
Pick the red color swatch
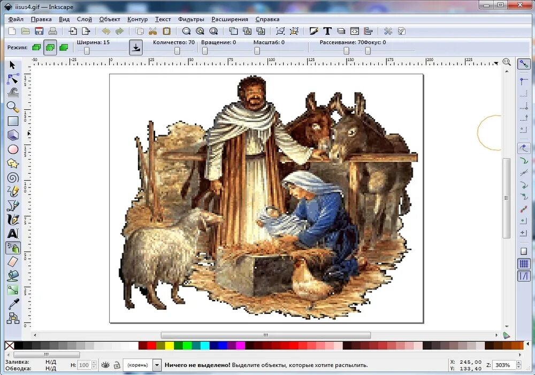coord(151,346)
